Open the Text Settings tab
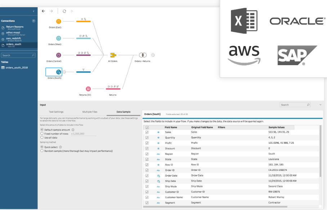Viewport: 327px width, 210px height. [x=56, y=111]
